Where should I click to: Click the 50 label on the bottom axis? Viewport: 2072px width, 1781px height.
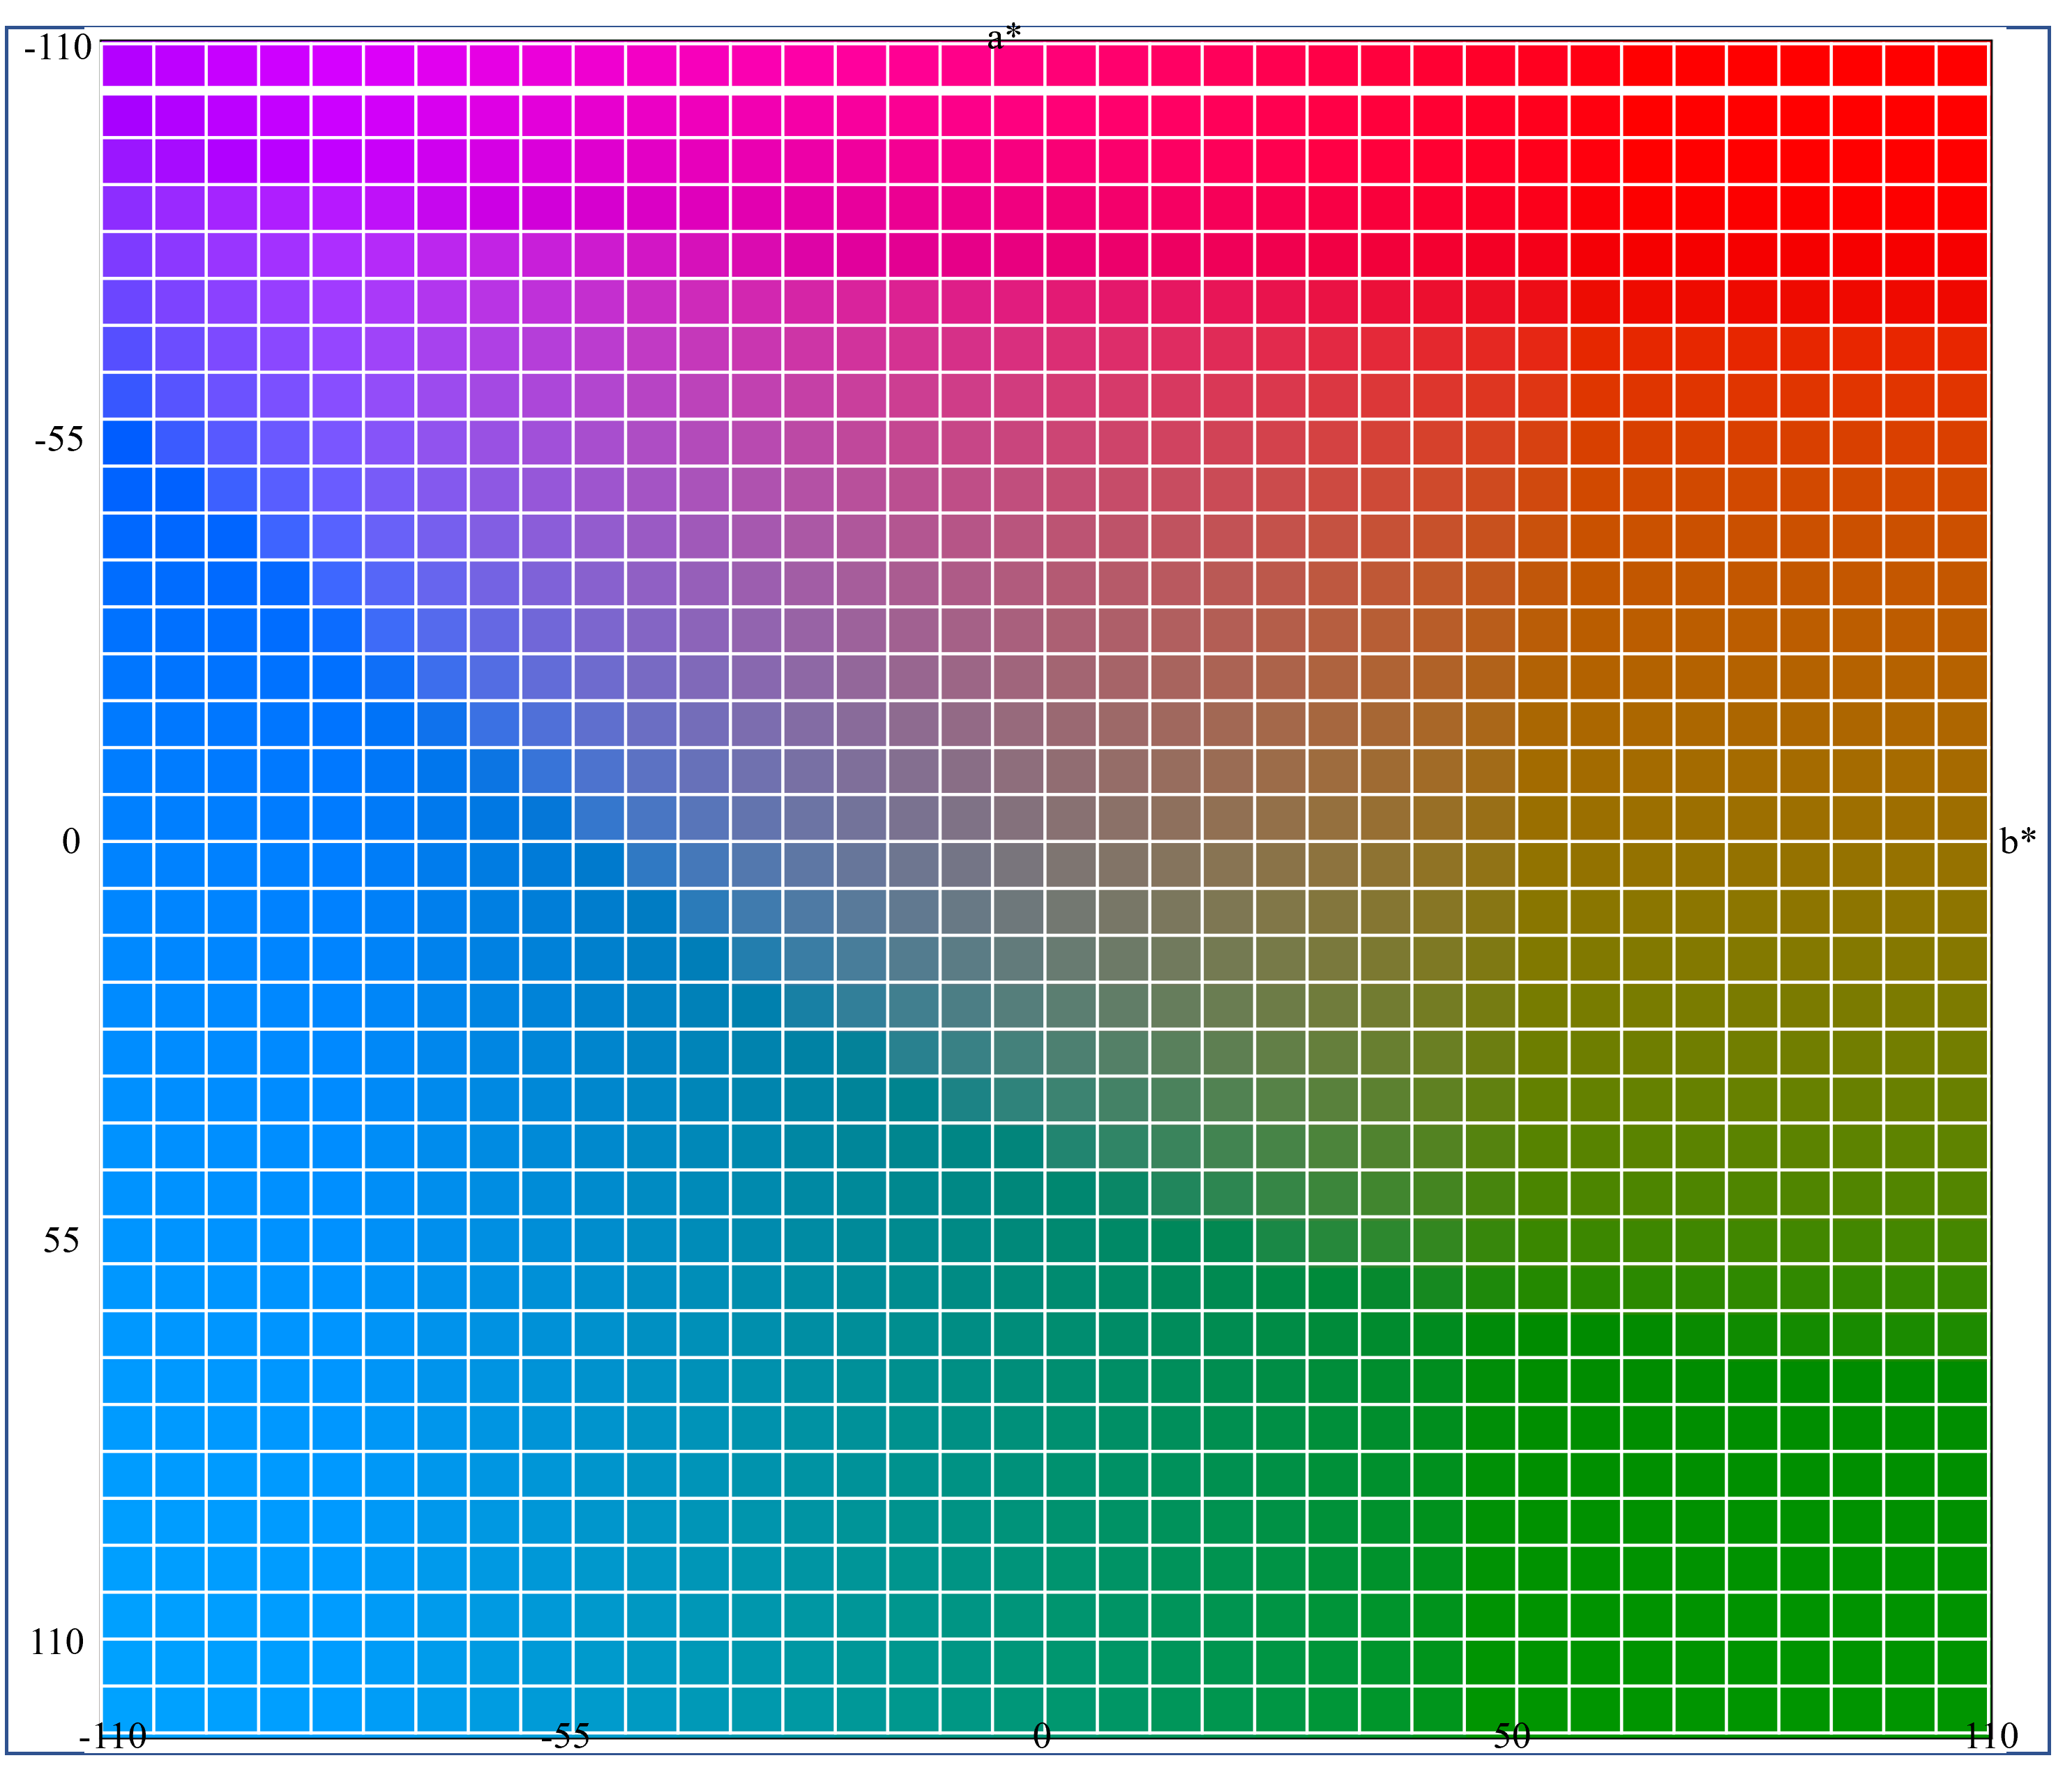tap(1512, 1737)
